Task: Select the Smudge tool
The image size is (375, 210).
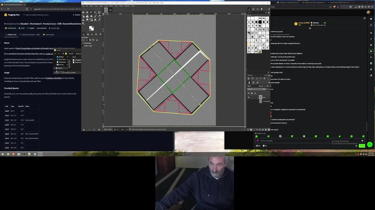Action: [x=87, y=20]
